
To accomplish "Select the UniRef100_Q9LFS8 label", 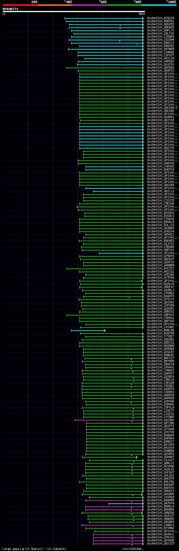I will click(x=161, y=33).
